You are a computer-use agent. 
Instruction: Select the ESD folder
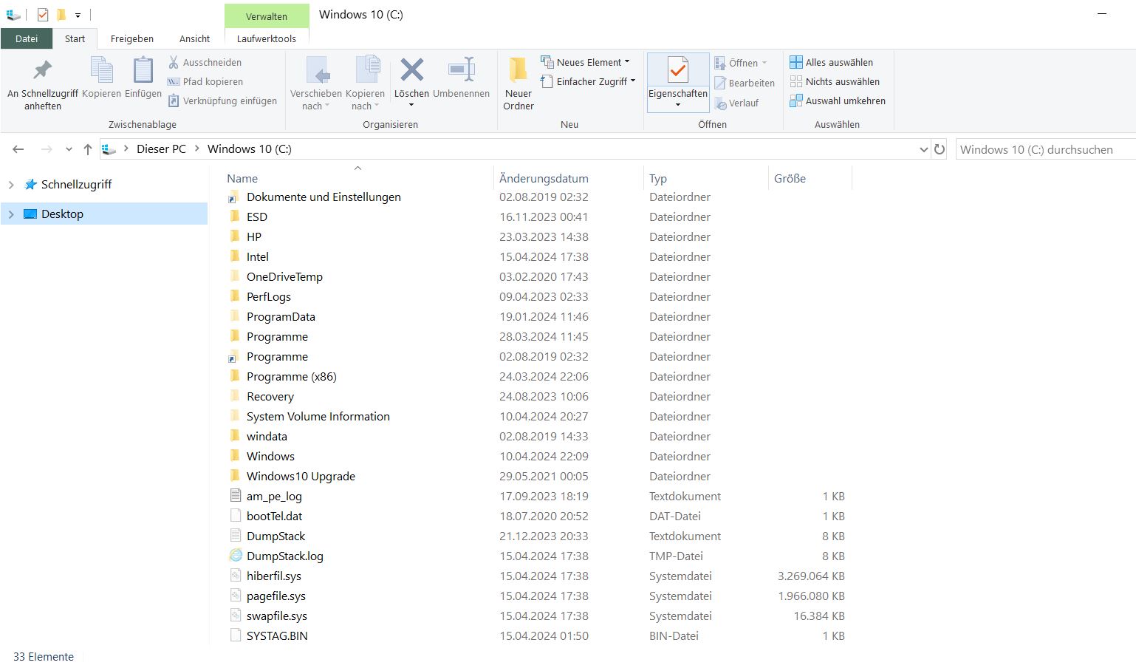point(257,217)
